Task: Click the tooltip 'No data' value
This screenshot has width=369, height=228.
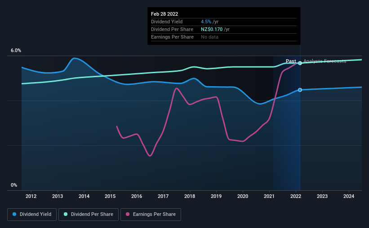Action: pos(209,37)
